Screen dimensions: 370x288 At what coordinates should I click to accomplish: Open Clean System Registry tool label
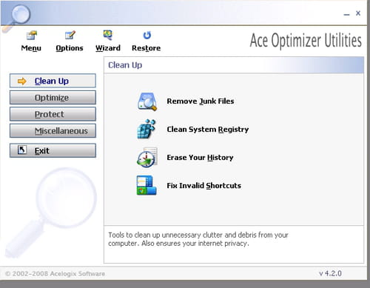pos(208,130)
